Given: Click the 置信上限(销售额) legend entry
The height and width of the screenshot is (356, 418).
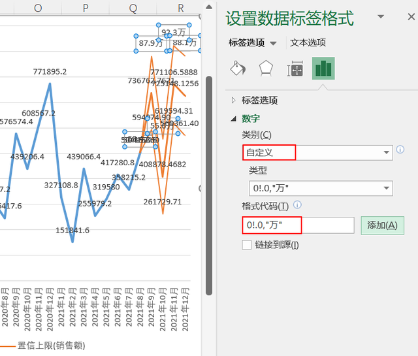Looking at the screenshot, I should tap(51, 346).
